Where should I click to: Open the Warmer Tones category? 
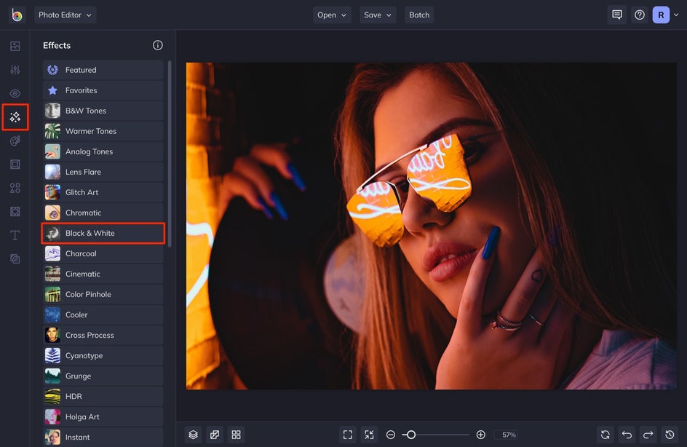click(103, 131)
